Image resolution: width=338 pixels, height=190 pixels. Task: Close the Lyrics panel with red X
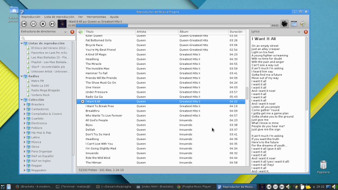306,32
